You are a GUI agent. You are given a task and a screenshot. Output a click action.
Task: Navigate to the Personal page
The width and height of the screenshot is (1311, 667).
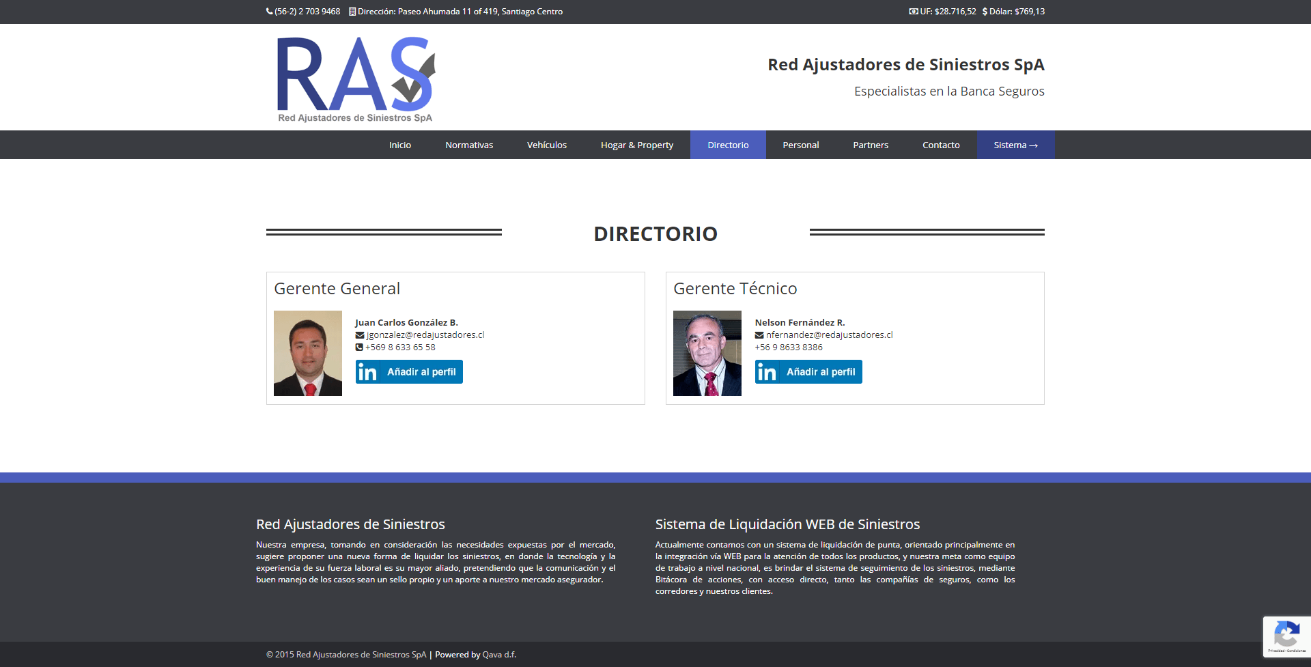point(801,145)
